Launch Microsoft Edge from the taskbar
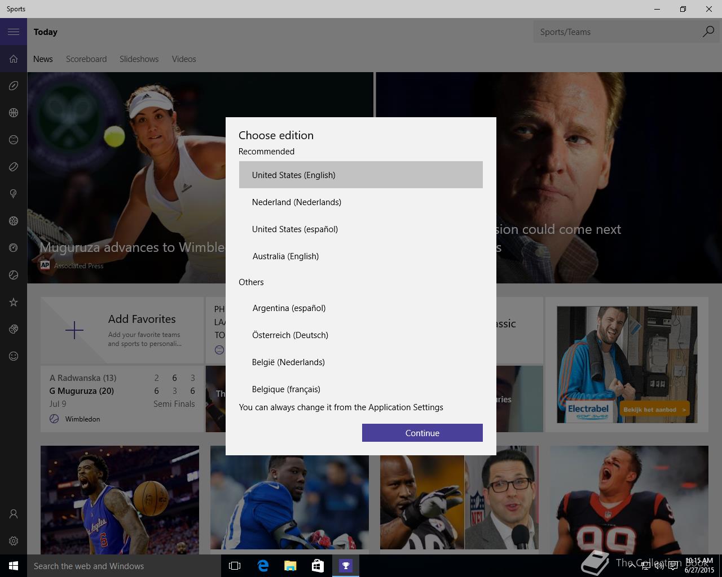The image size is (722, 577). point(263,566)
